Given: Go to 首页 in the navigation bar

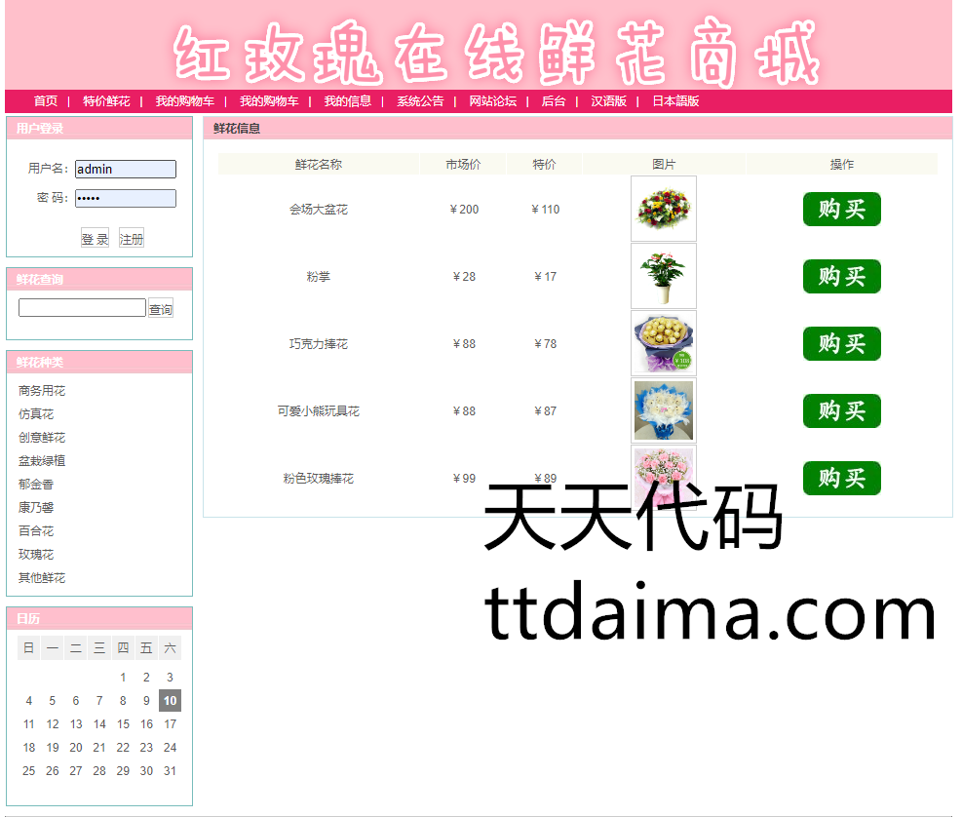Looking at the screenshot, I should 46,101.
